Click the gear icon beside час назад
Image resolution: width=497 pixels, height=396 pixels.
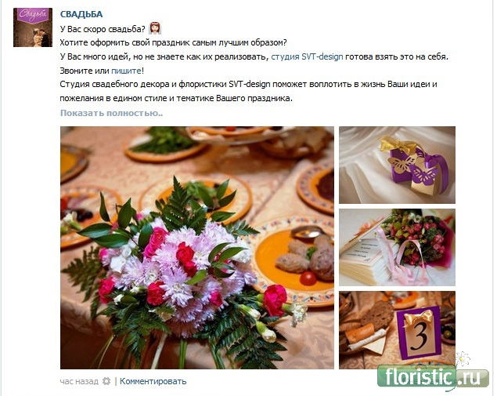106,381
